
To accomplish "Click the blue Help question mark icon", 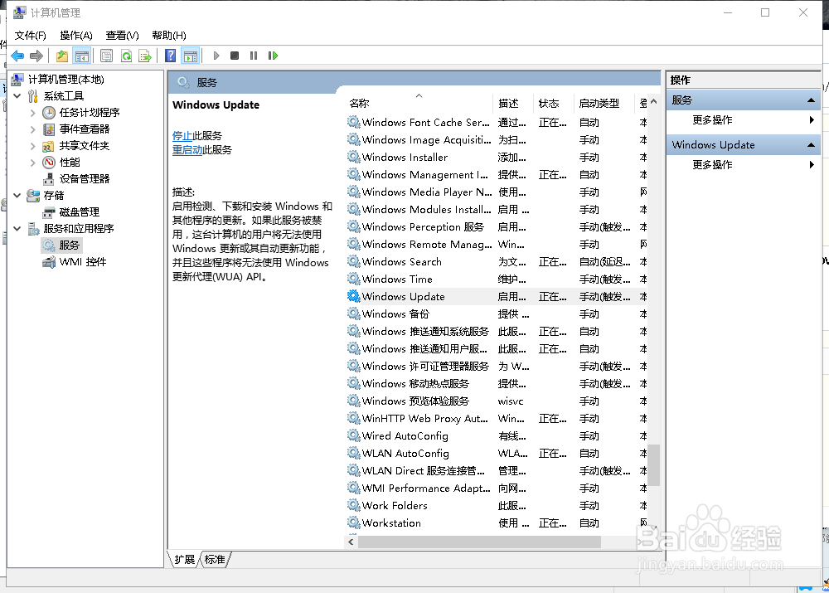I will pos(170,56).
